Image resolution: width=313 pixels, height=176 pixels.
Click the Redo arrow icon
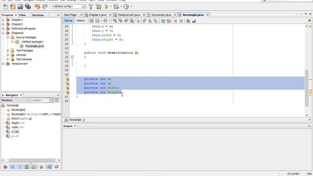[45, 6]
